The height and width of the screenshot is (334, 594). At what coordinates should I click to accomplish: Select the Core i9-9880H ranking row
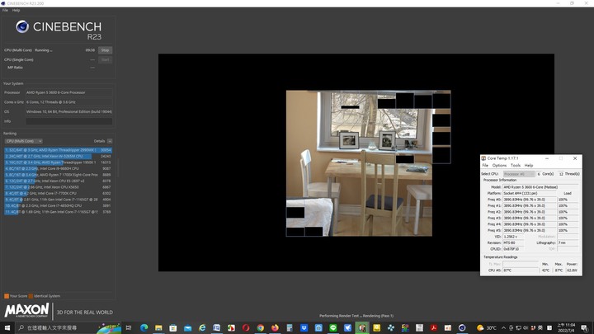click(x=58, y=168)
